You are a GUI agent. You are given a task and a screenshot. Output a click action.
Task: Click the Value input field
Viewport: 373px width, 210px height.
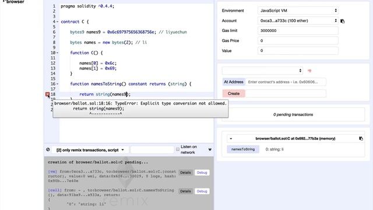pyautogui.click(x=298, y=51)
